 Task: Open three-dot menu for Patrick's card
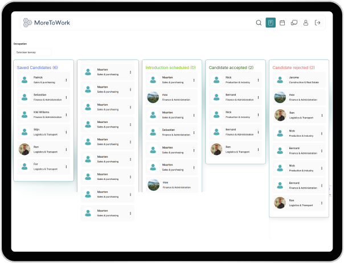click(x=67, y=80)
